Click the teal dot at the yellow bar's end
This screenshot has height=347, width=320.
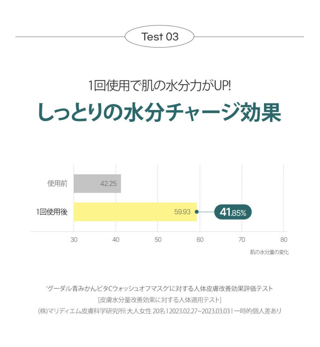tap(197, 212)
